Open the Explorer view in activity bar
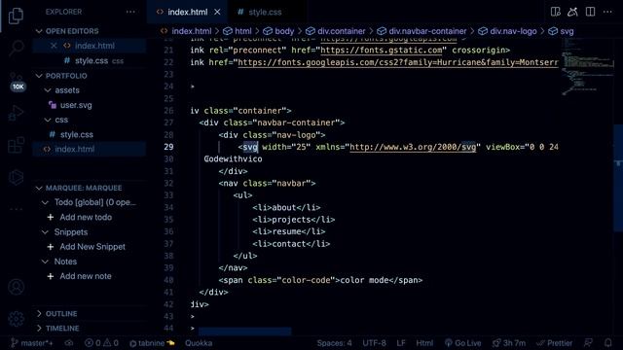 (x=16, y=16)
